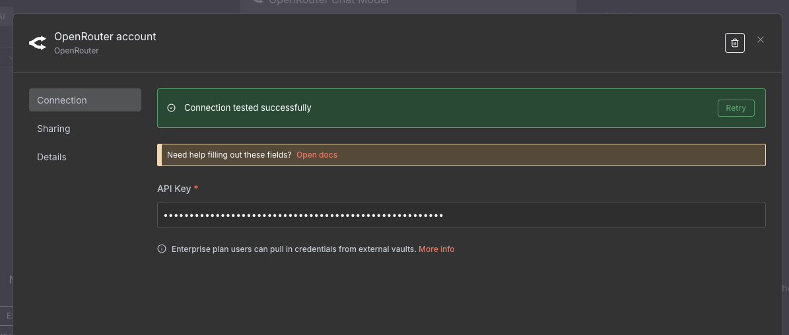
Task: Click the API Key input field
Action: click(462, 215)
